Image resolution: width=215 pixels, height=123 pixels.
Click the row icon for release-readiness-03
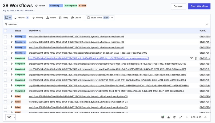[11, 37]
